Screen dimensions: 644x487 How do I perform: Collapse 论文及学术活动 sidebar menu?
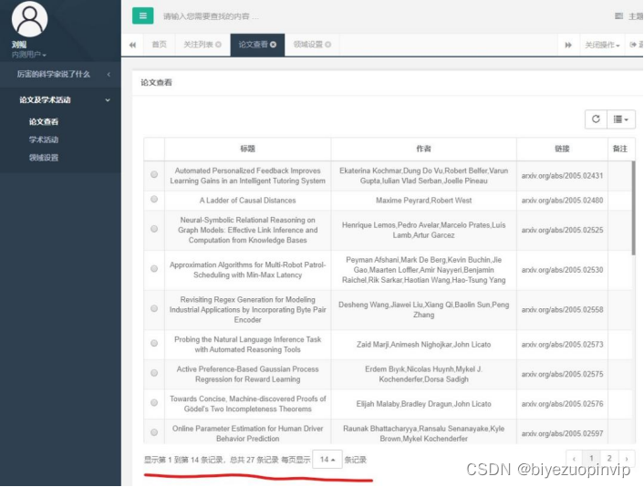point(61,99)
